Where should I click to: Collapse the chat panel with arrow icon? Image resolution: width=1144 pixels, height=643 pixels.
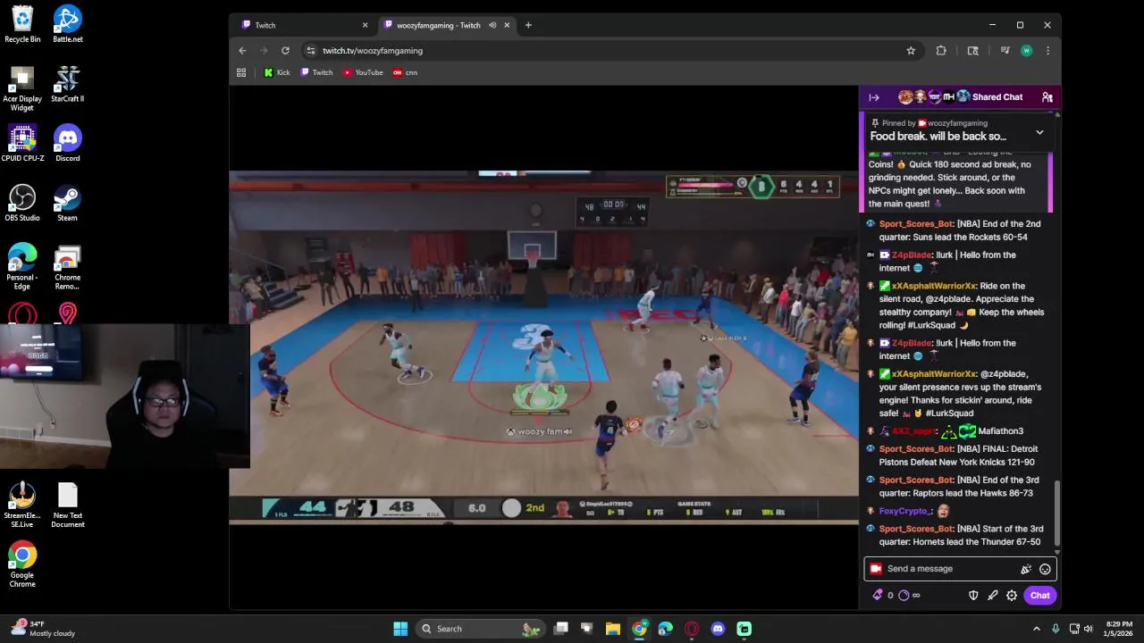[x=874, y=97]
